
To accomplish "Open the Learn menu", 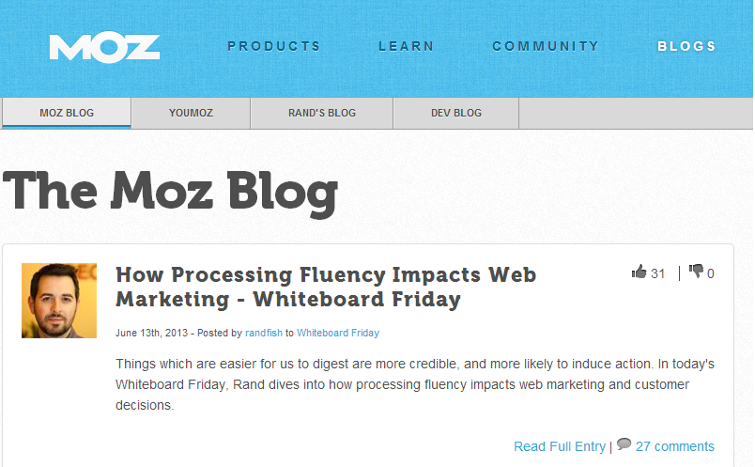I will click(x=407, y=46).
